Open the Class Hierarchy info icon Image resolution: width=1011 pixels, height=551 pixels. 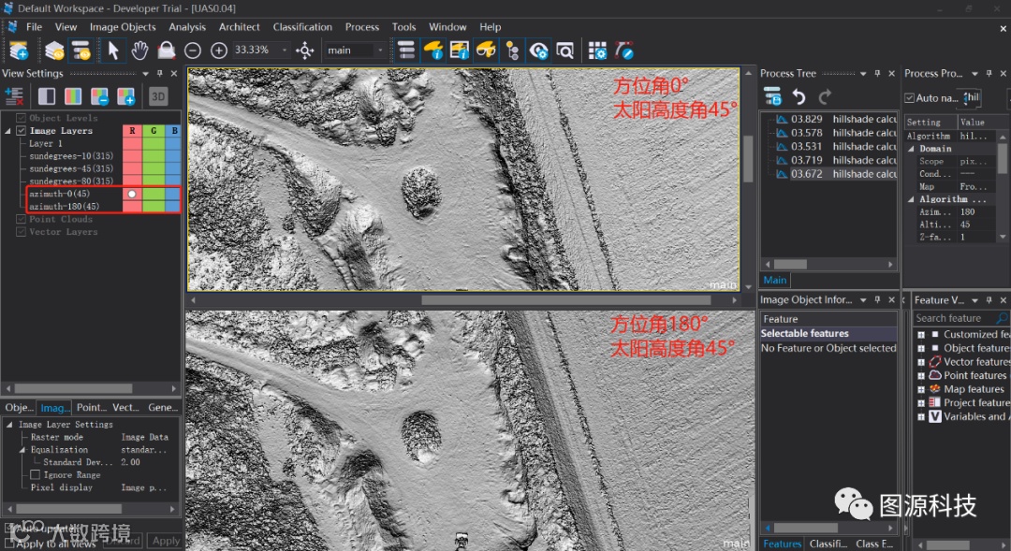(433, 51)
